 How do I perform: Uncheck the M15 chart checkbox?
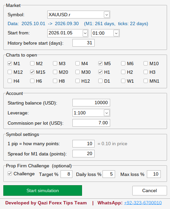(32, 72)
